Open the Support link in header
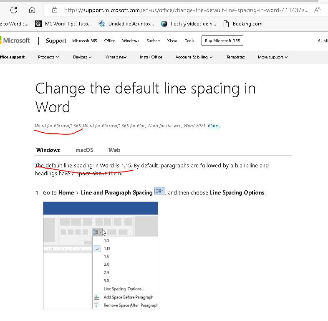 pyautogui.click(x=56, y=40)
